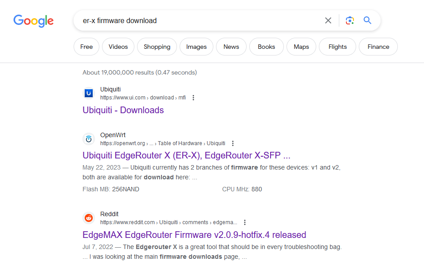
Task: Filter results by Videos
Action: (118, 47)
